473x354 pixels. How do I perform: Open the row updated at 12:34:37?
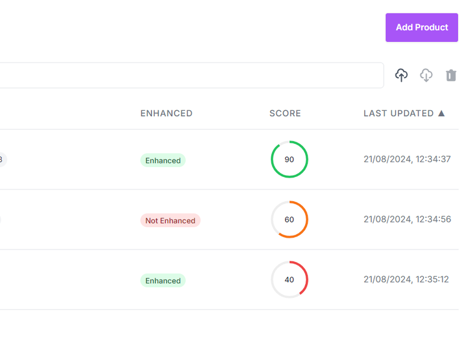click(407, 159)
